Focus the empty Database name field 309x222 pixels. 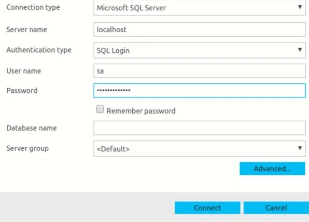200,128
